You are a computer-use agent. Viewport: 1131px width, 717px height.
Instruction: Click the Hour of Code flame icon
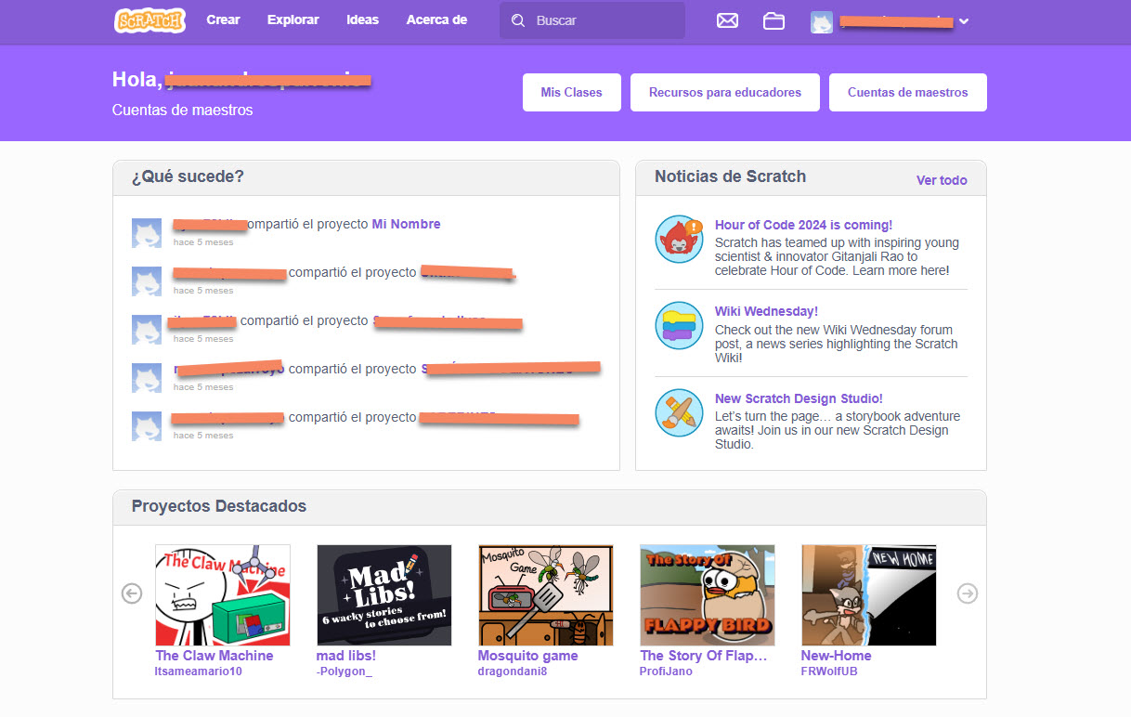[x=681, y=241]
